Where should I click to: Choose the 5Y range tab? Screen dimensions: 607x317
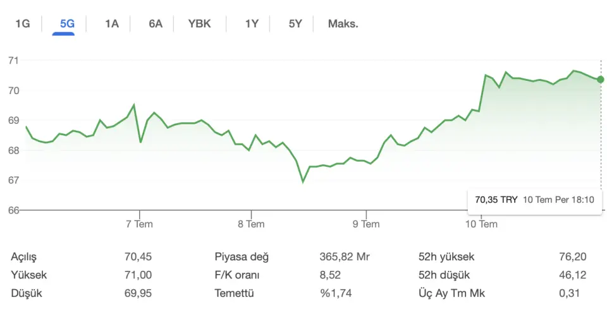point(295,24)
